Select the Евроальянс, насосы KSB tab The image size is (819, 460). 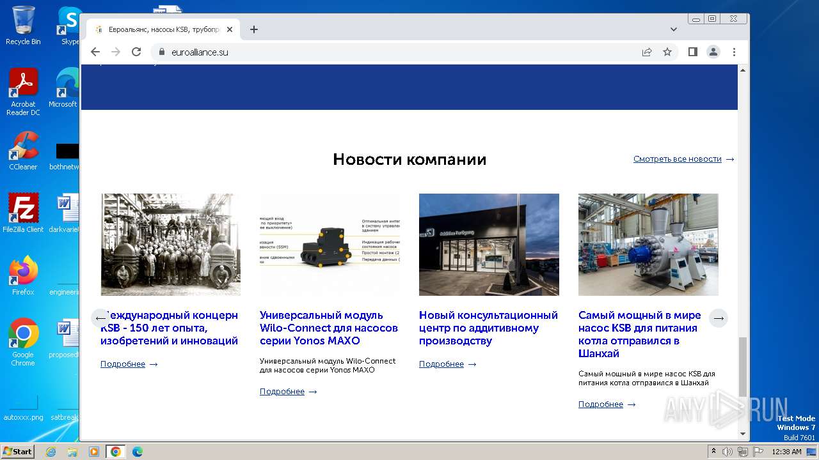pos(163,29)
